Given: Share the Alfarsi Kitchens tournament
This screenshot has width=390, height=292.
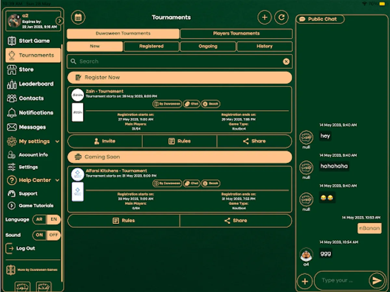Looking at the screenshot, I should pos(236,221).
